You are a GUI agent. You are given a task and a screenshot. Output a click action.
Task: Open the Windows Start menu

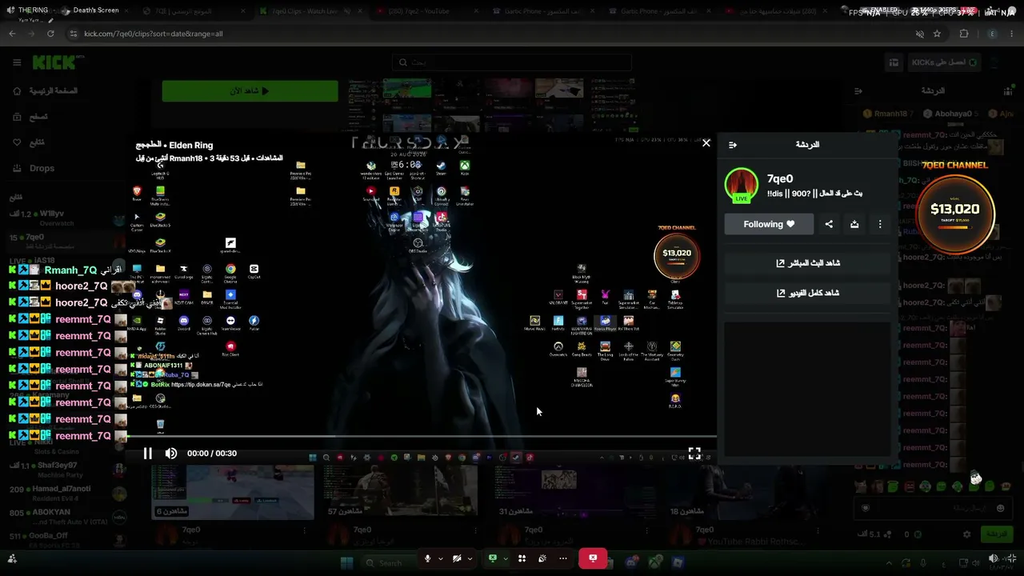[346, 563]
